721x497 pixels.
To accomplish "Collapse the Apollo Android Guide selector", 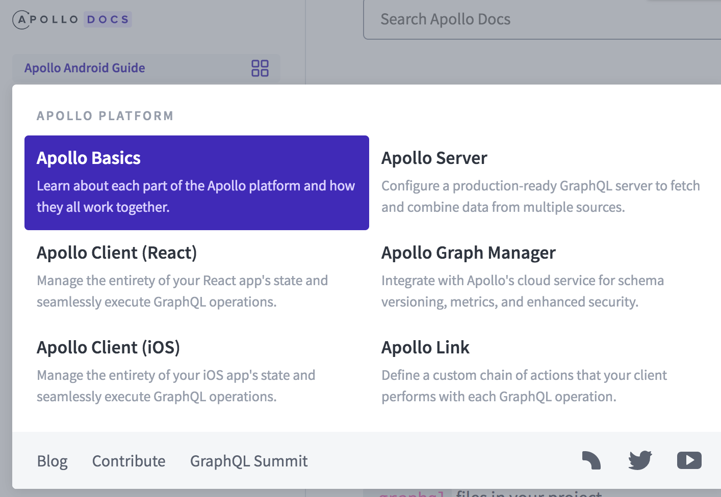I will tap(85, 68).
